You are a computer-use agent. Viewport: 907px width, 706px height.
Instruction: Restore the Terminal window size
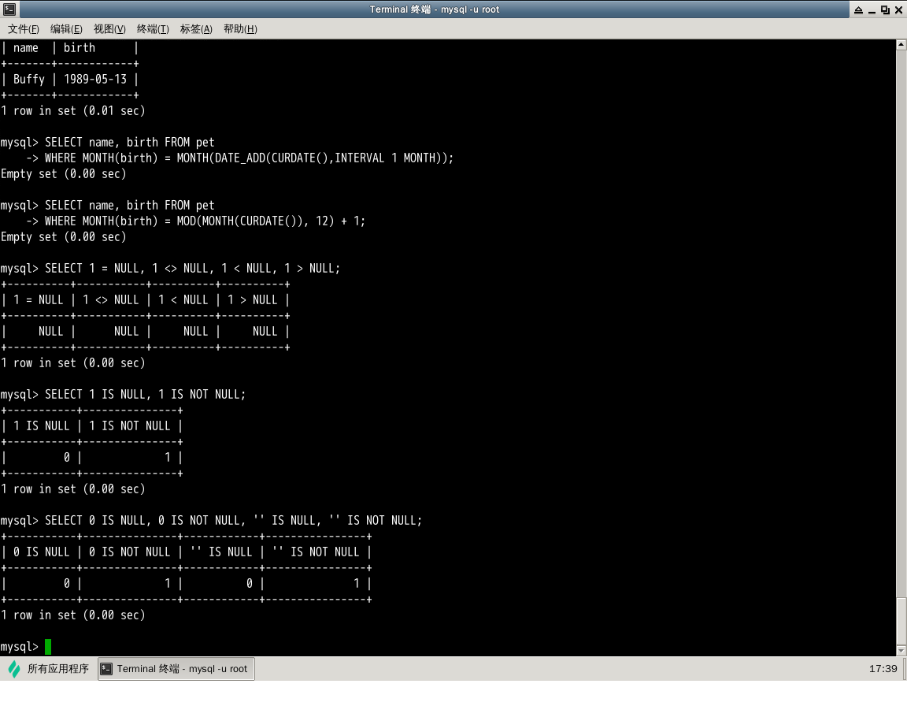pos(885,9)
